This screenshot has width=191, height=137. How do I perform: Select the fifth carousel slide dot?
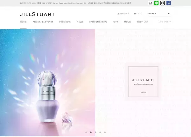pos(105,132)
